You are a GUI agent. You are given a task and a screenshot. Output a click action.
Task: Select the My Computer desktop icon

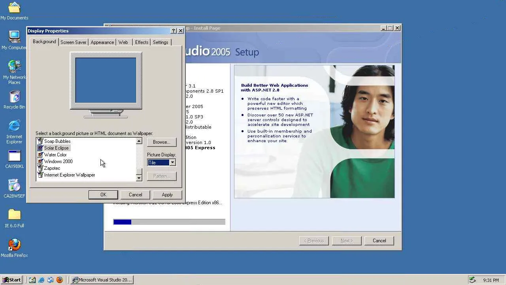tap(14, 40)
